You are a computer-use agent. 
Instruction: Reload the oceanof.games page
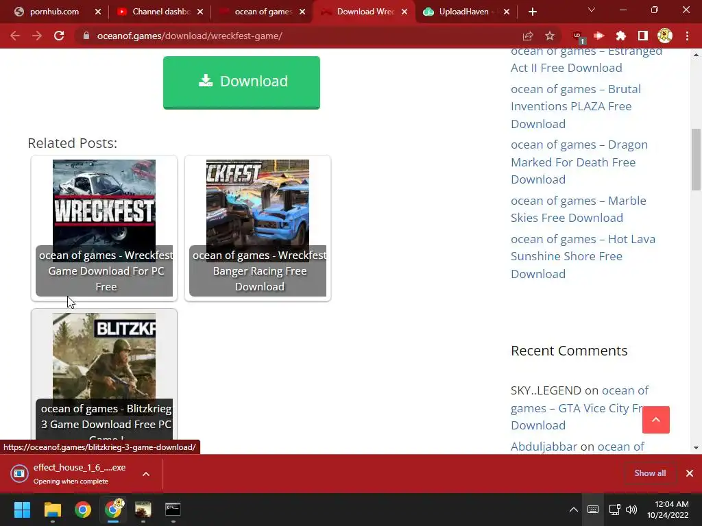pyautogui.click(x=59, y=36)
